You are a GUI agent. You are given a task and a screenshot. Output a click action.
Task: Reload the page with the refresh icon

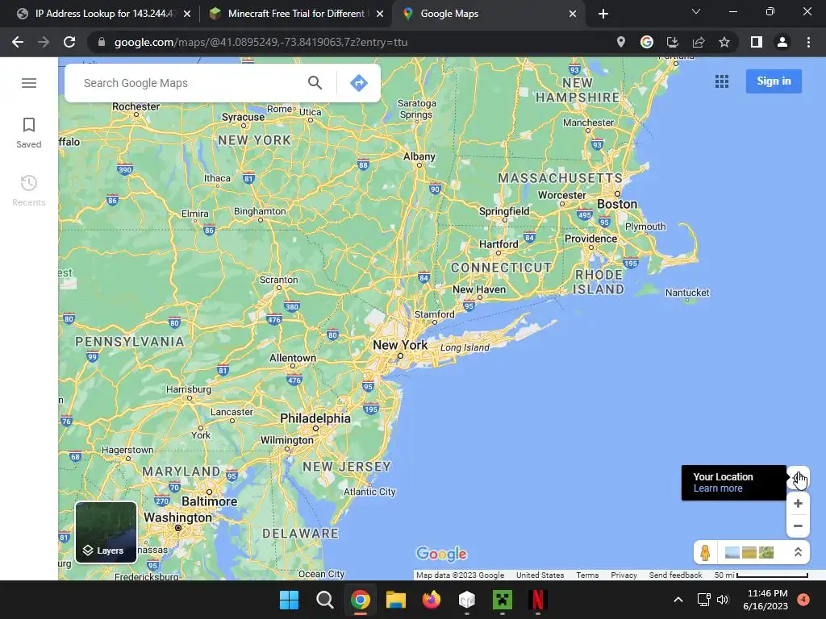(69, 42)
